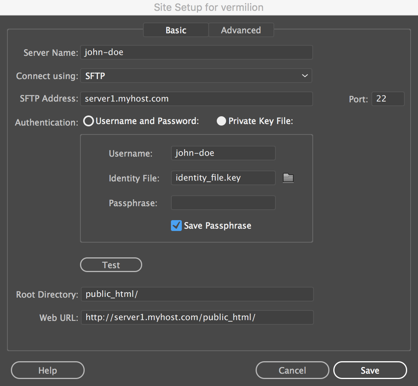Select the Basic tab
Image resolution: width=418 pixels, height=386 pixels.
[176, 30]
